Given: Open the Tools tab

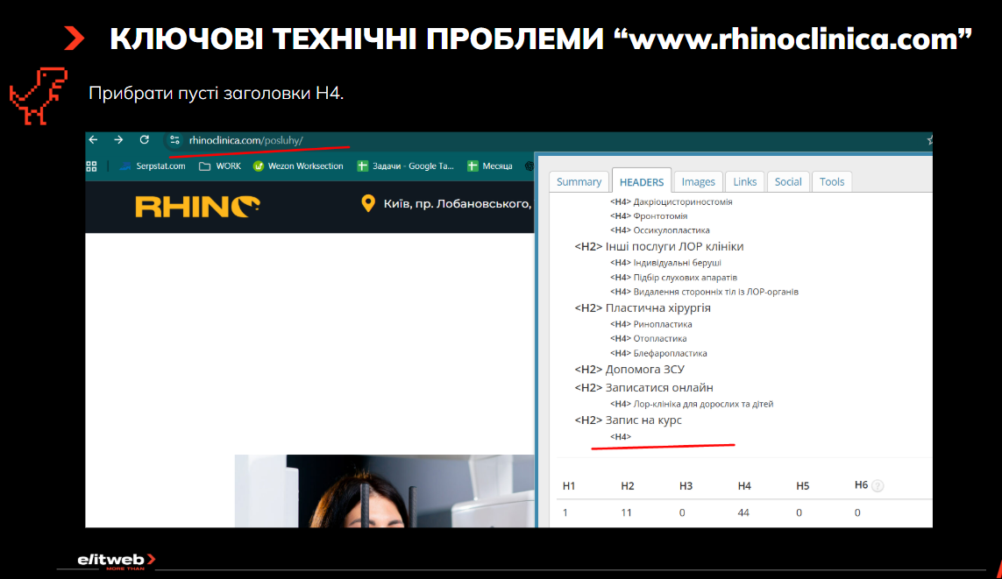Looking at the screenshot, I should [832, 182].
